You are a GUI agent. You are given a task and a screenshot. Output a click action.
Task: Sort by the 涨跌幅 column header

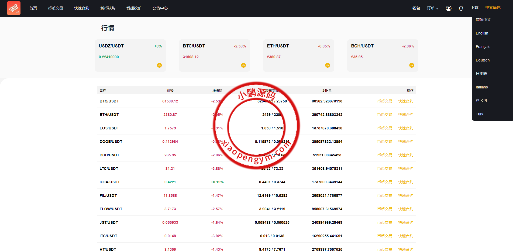click(x=217, y=91)
